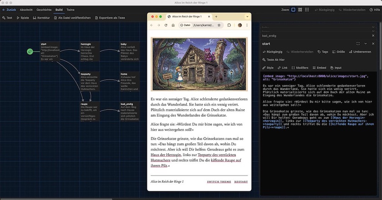
Task: Open the Twine tab
Action: [70, 10]
